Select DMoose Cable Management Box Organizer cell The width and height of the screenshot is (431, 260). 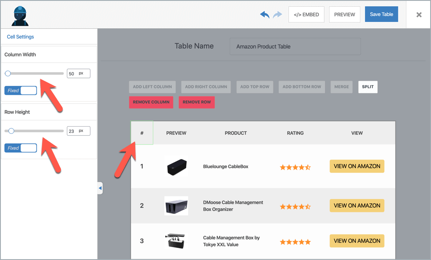(x=233, y=206)
